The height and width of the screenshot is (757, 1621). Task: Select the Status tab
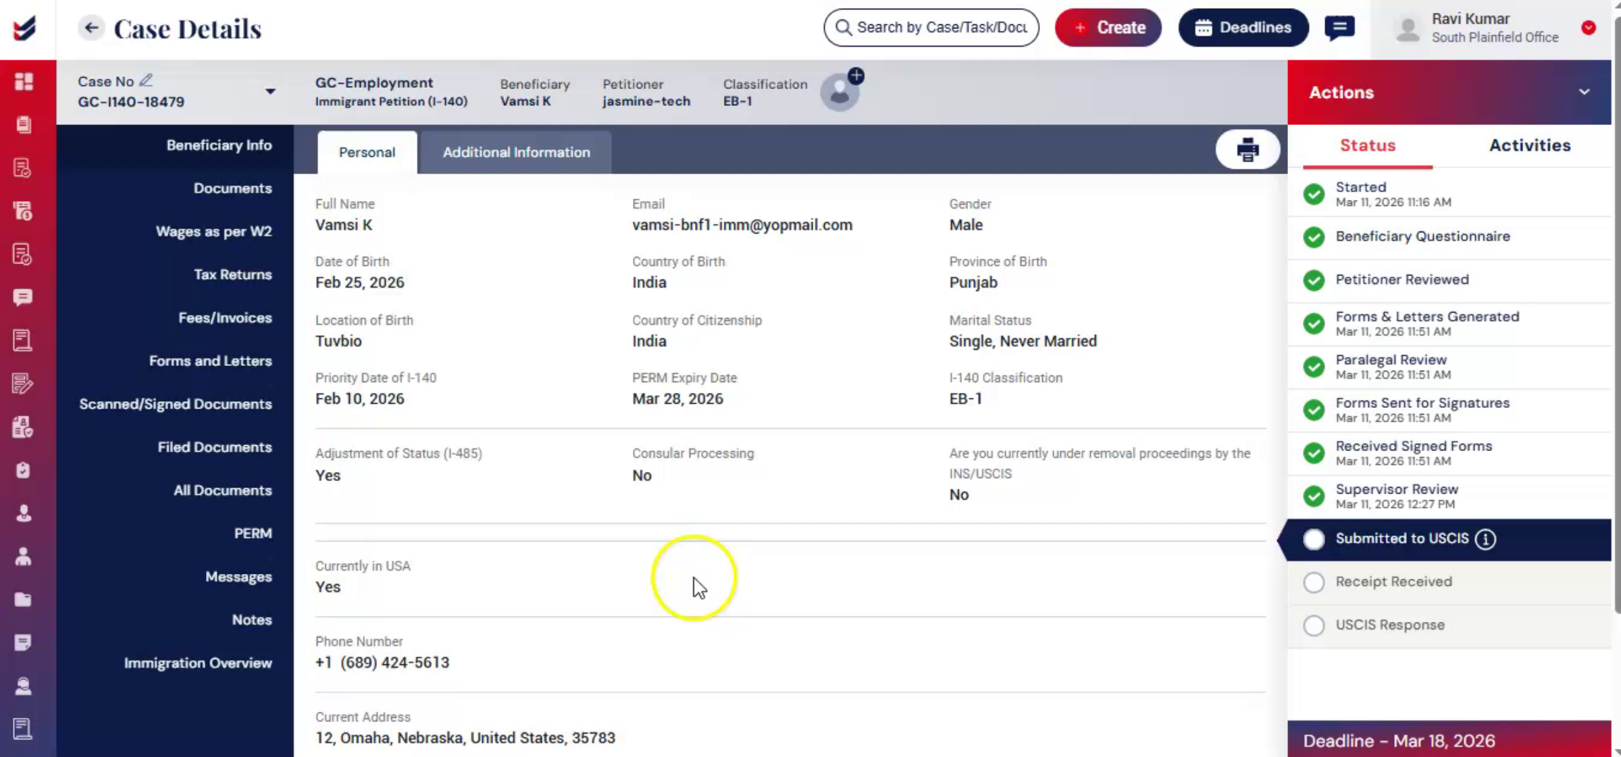[1368, 145]
